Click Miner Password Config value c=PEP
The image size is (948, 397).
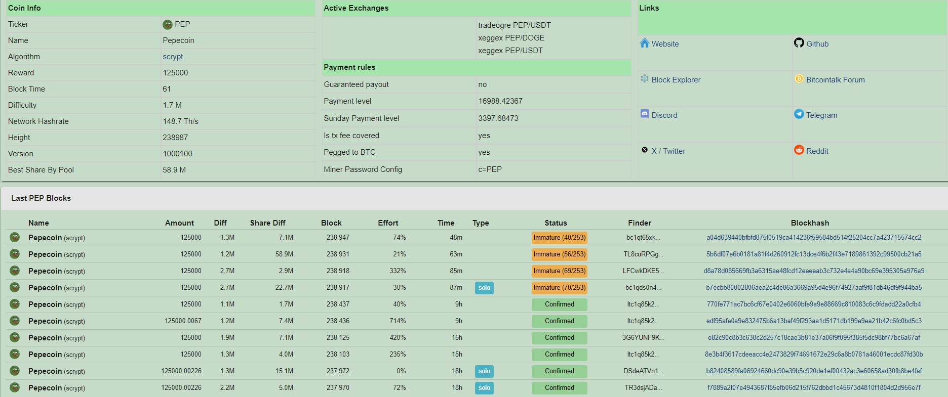[x=490, y=169]
